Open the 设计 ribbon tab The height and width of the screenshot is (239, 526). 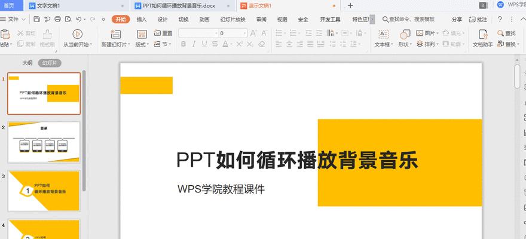[163, 20]
